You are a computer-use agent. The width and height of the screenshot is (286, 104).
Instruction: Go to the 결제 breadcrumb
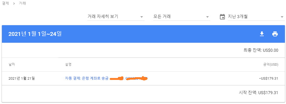5,4
